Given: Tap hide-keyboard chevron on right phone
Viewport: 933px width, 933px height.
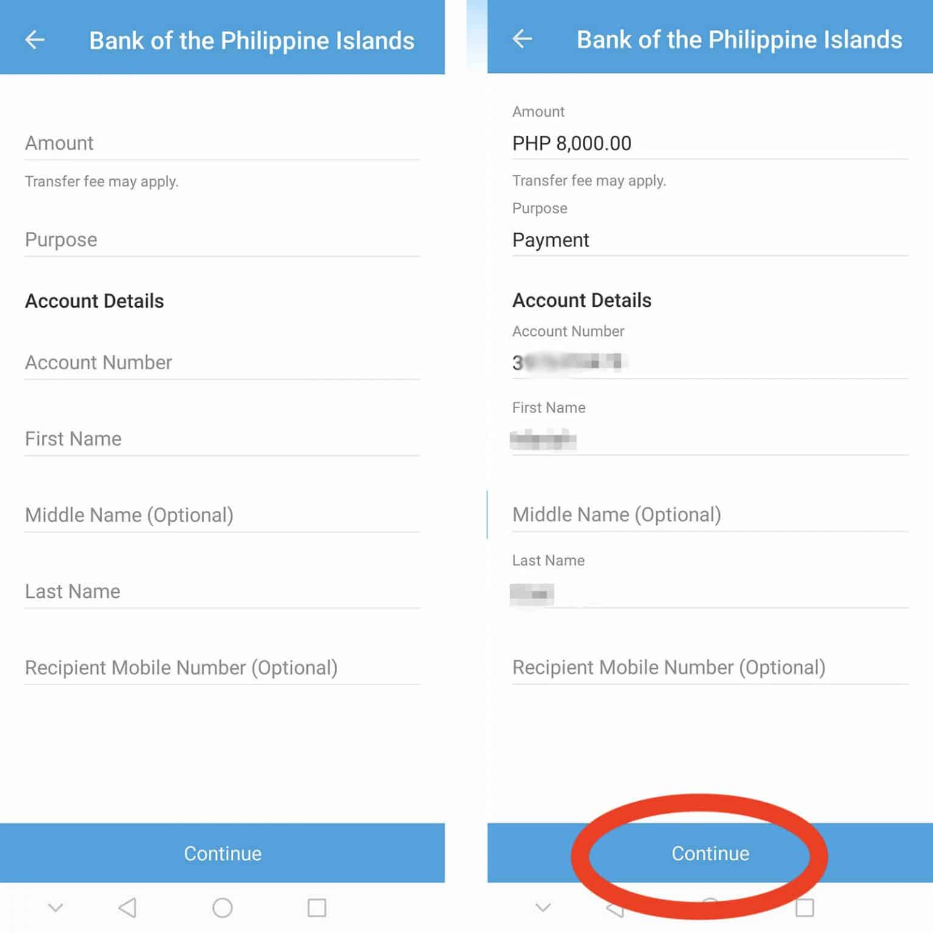Looking at the screenshot, I should pos(543,907).
